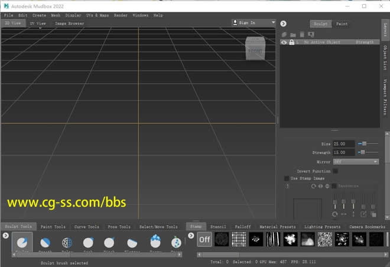Image resolution: width=390 pixels, height=267 pixels.
Task: Open the Mirror dropdown
Action: tap(355, 161)
